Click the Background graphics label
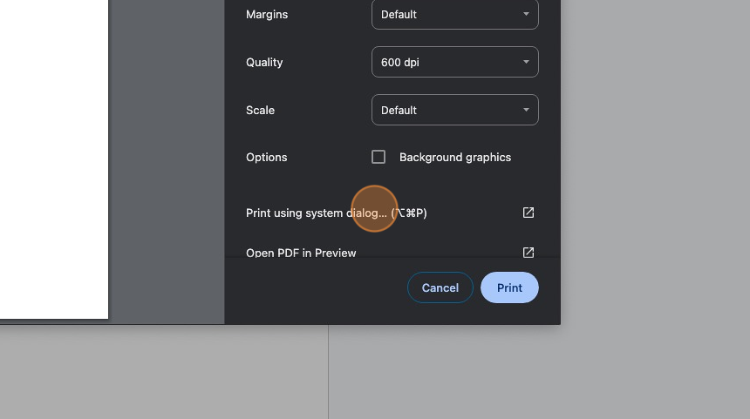This screenshot has height=419, width=750. click(455, 157)
